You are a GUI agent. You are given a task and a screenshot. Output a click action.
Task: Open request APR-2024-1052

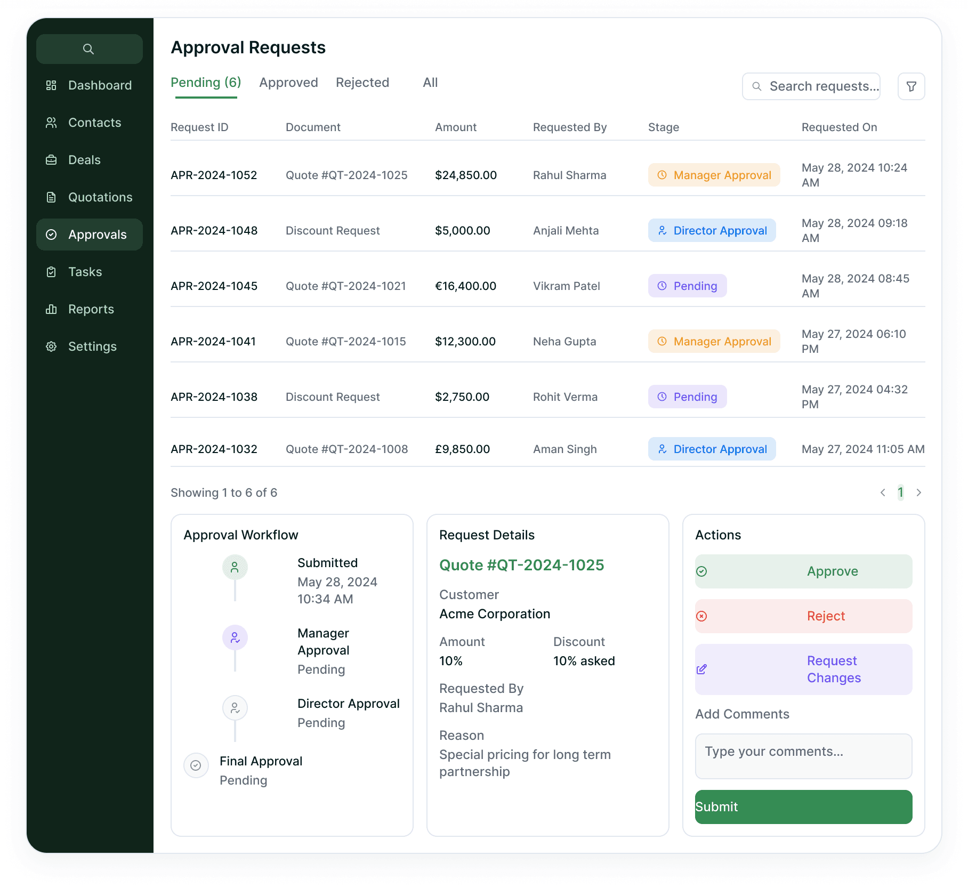click(214, 175)
